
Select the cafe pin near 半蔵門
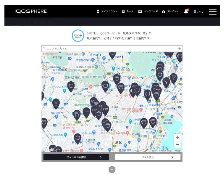point(112,55)
